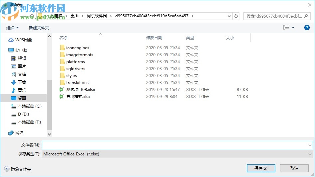This screenshot has width=315, height=177.
Task: Click the styles folder icon
Action: pyautogui.click(x=62, y=76)
